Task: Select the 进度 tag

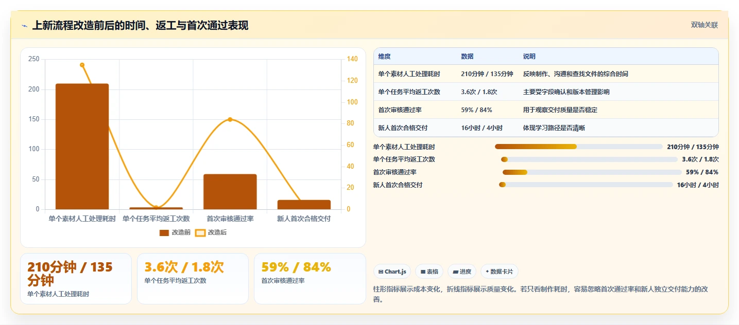Action: [462, 272]
